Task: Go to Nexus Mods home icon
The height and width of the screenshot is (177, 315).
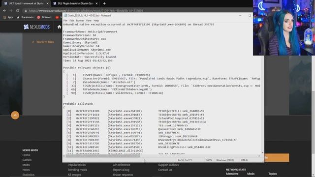Action: tap(59, 27)
